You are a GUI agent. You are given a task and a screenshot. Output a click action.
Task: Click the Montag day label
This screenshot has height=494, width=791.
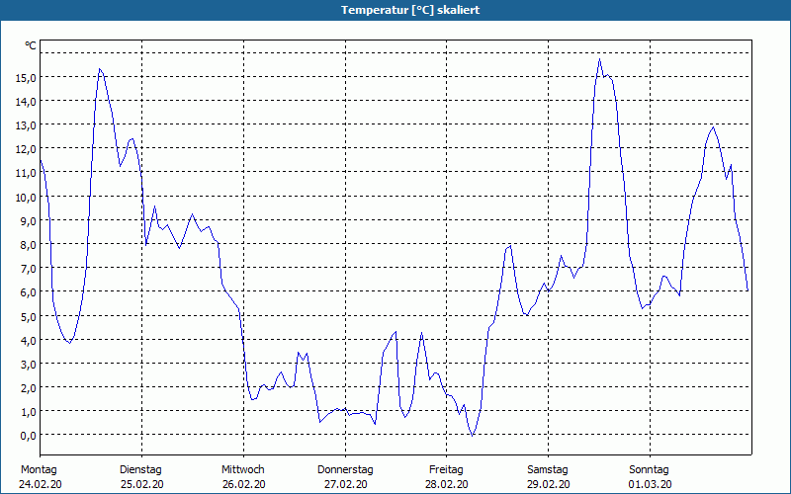39,470
